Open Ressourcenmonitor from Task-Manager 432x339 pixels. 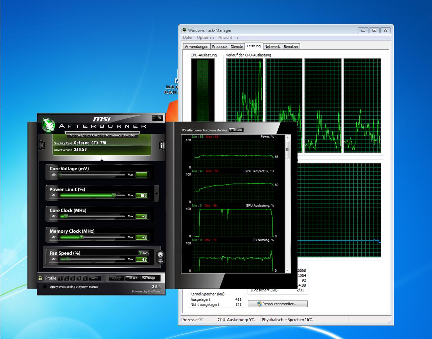(278, 304)
